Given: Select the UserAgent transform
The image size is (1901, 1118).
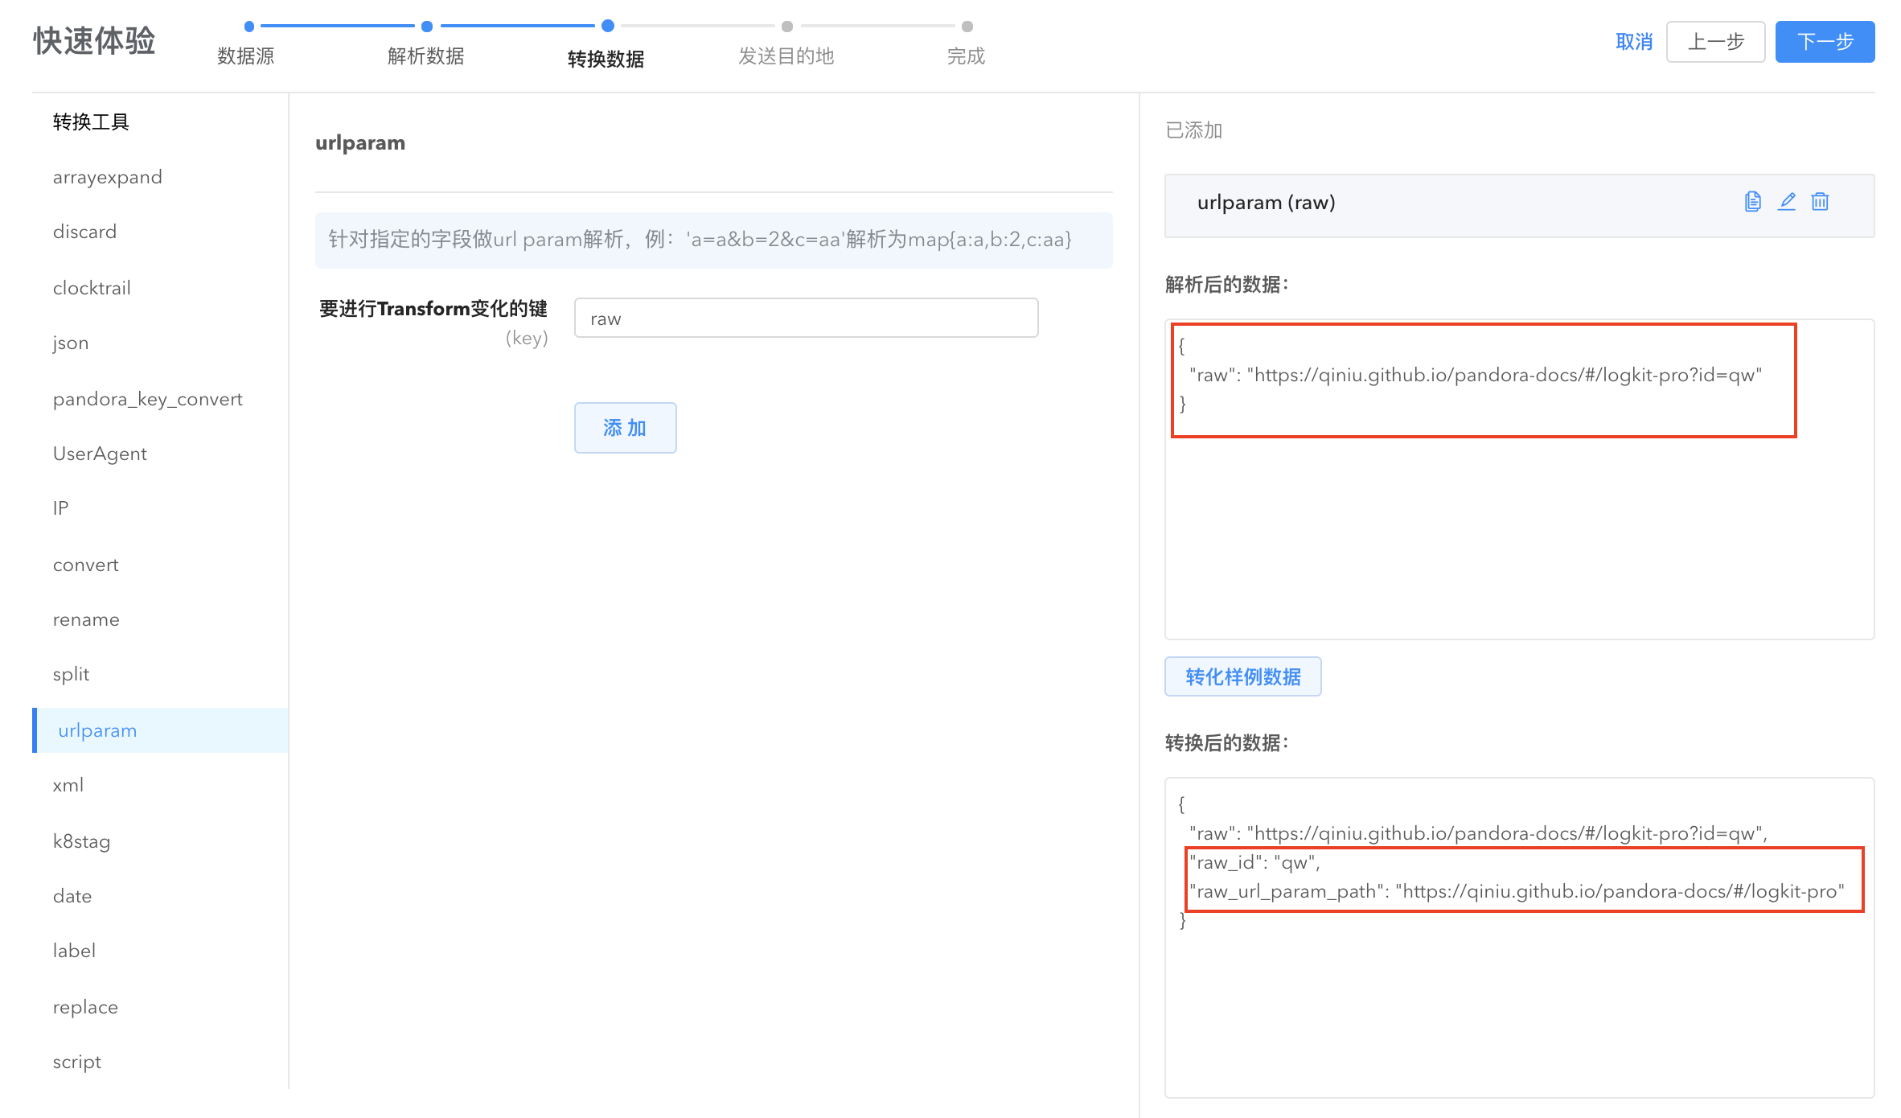Looking at the screenshot, I should coord(100,454).
